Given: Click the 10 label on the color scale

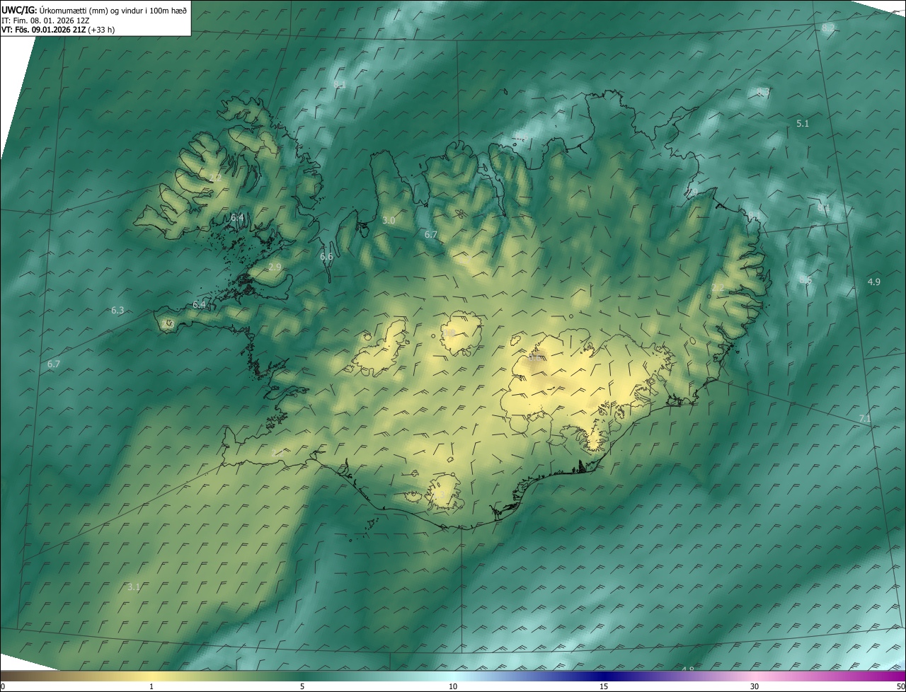Looking at the screenshot, I should coord(453,686).
